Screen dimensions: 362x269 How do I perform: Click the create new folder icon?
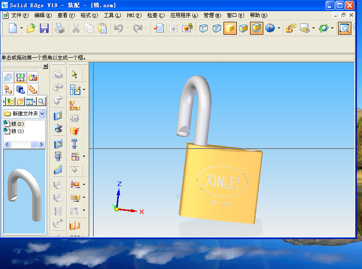(x=20, y=101)
